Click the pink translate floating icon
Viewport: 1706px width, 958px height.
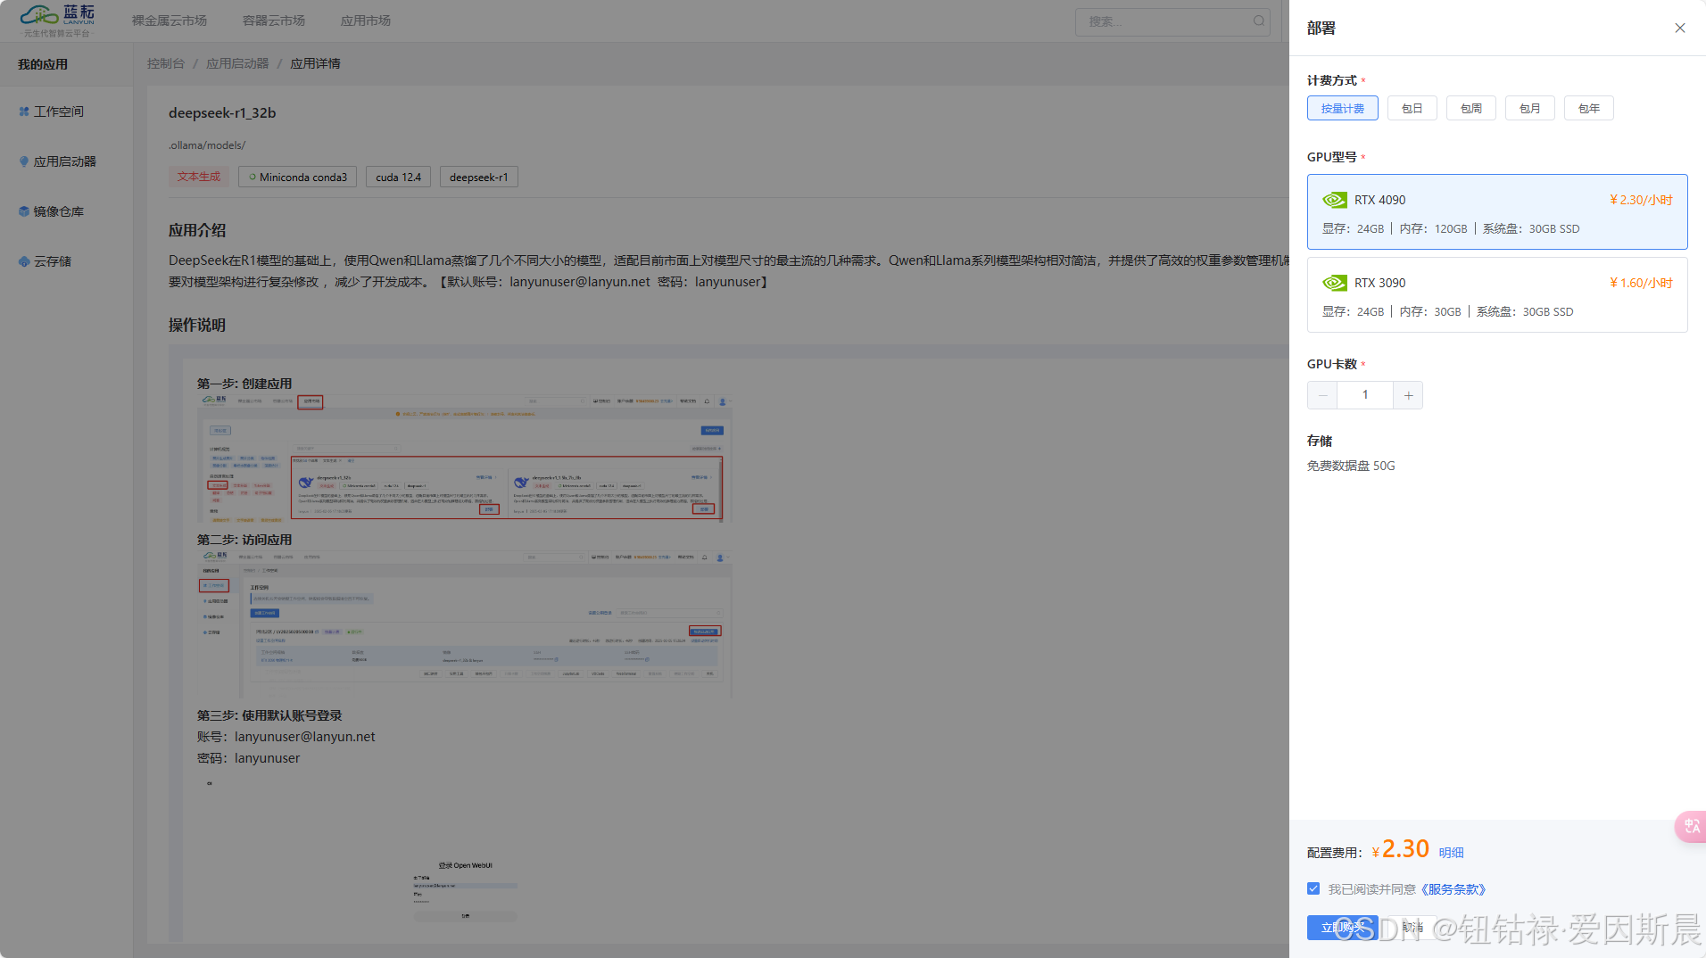click(1691, 827)
